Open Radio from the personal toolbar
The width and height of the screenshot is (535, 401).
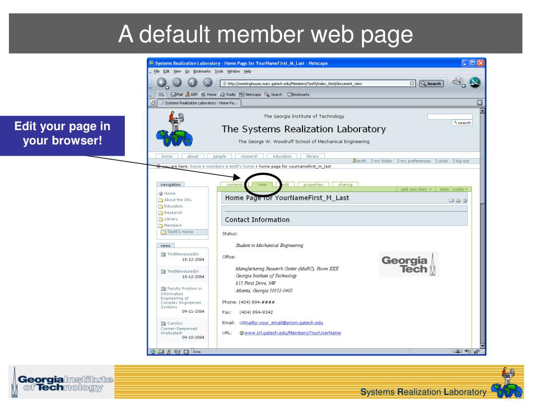click(x=228, y=95)
